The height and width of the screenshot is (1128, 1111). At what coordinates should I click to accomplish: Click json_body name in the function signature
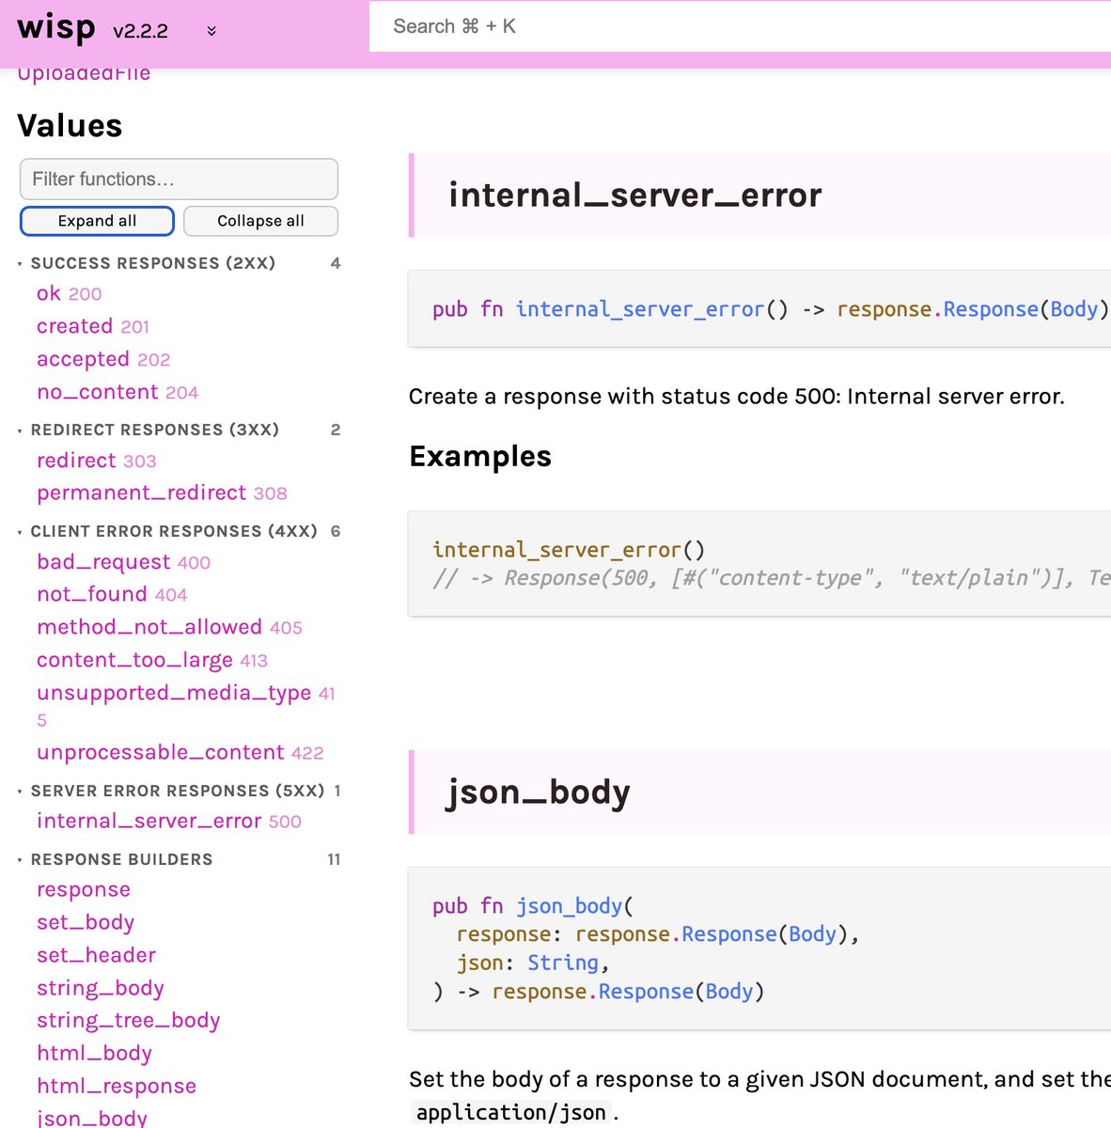pos(569,906)
